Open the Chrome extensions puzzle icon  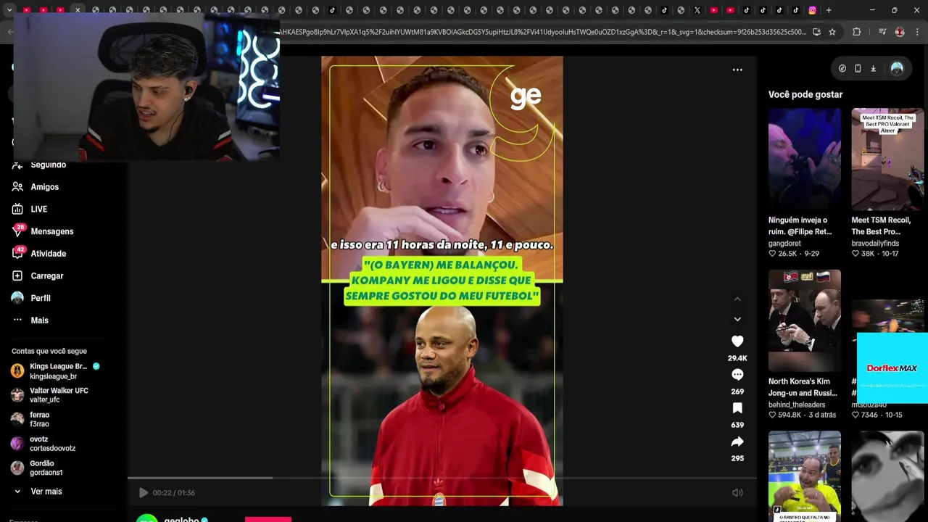tap(857, 32)
